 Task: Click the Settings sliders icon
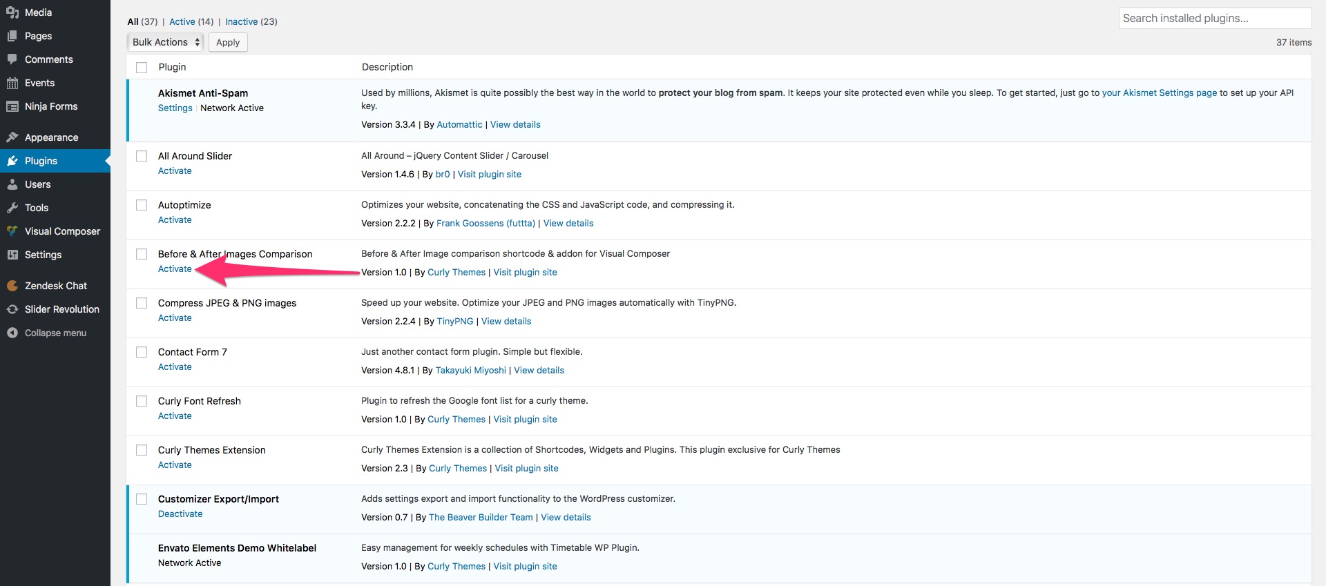(12, 255)
